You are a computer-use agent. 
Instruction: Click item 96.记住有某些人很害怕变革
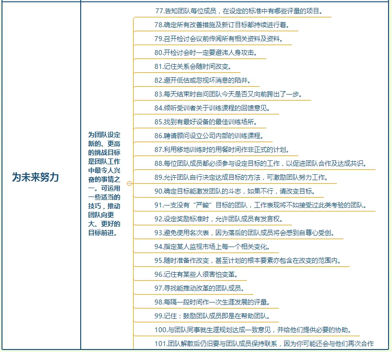pyautogui.click(x=196, y=274)
